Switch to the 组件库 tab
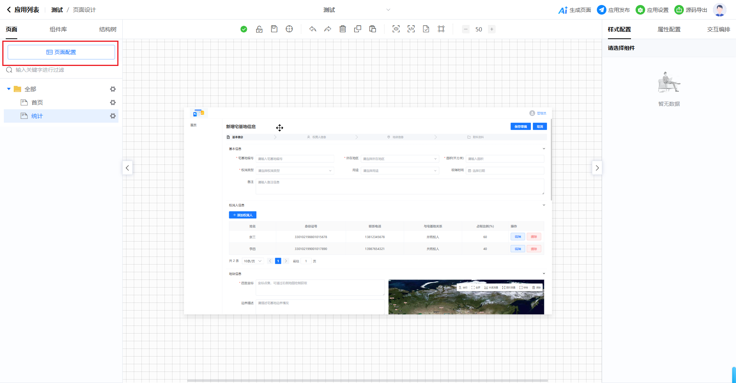736x383 pixels. pos(58,30)
